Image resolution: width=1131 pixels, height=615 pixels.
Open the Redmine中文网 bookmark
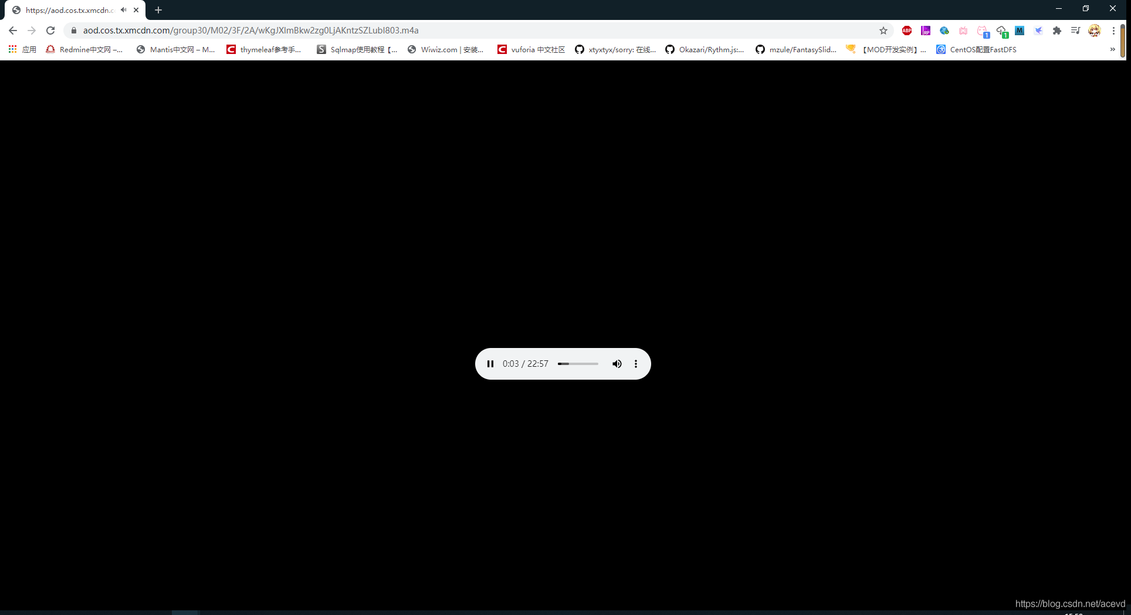(x=84, y=49)
